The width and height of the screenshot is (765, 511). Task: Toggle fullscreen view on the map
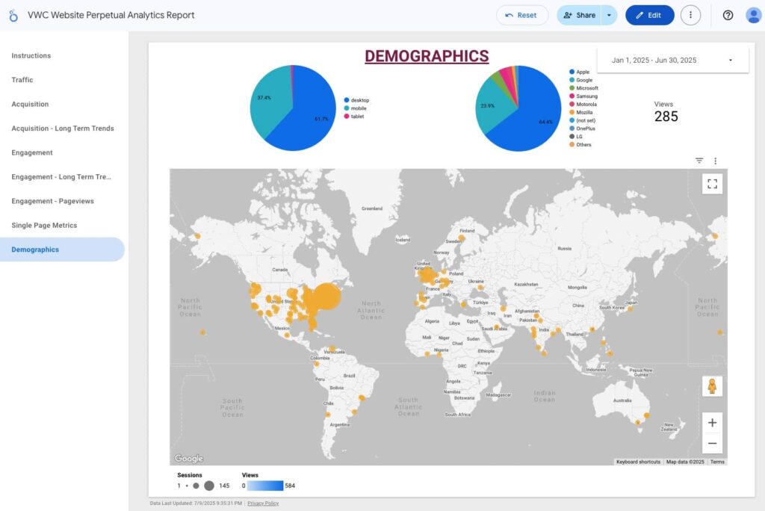point(712,185)
